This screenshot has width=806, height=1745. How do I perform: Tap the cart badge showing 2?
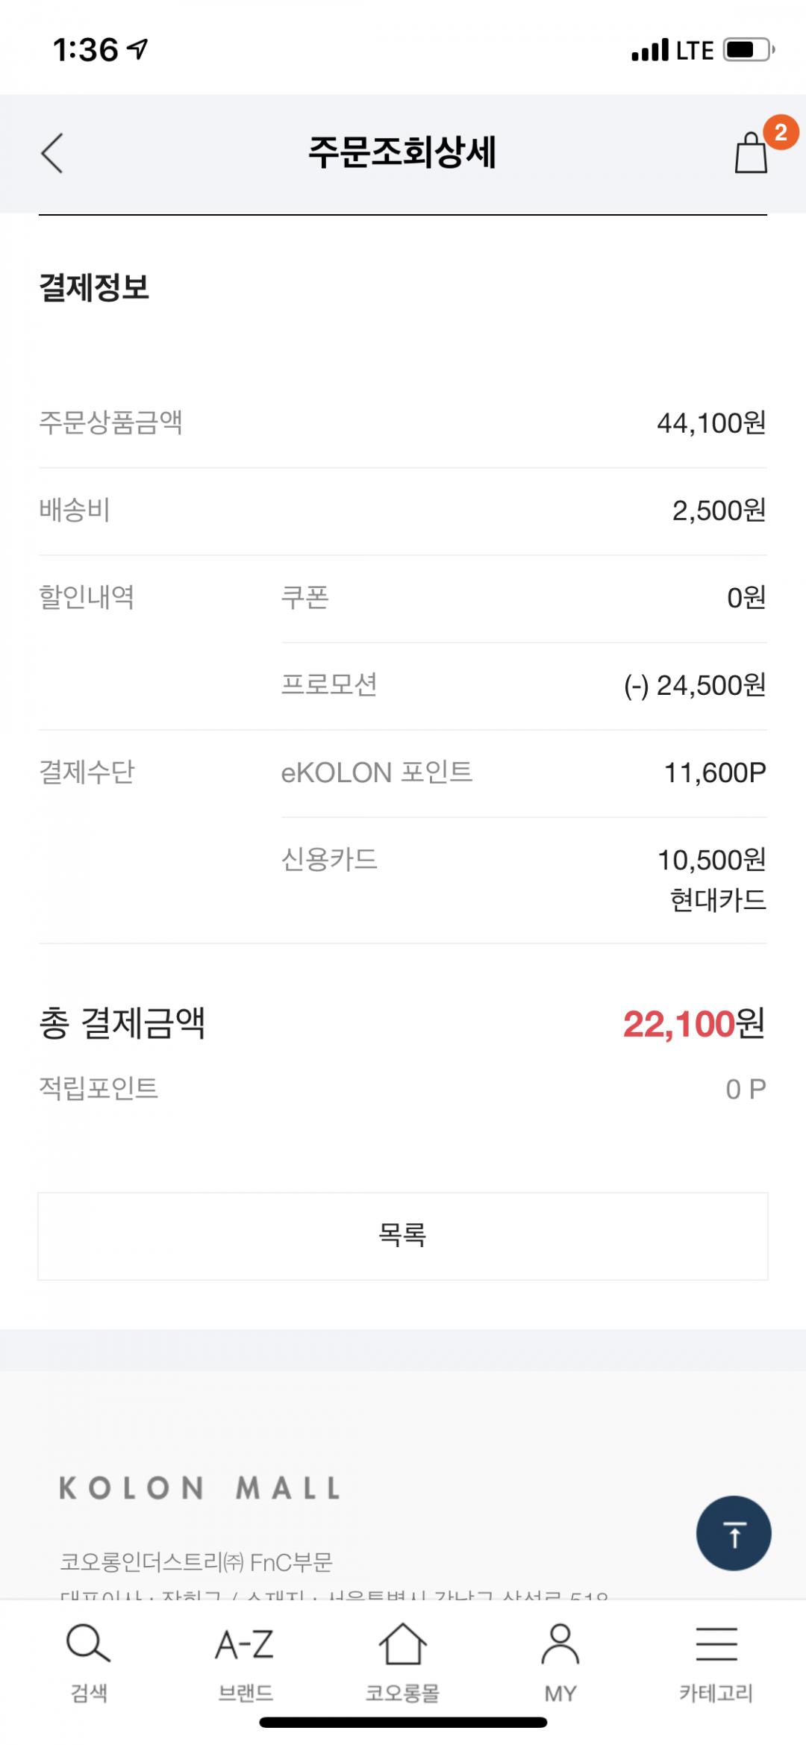tap(781, 133)
